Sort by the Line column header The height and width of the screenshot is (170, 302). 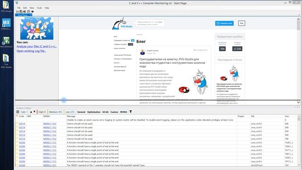[287, 116]
